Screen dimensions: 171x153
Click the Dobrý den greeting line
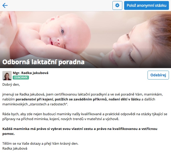pos(11,85)
